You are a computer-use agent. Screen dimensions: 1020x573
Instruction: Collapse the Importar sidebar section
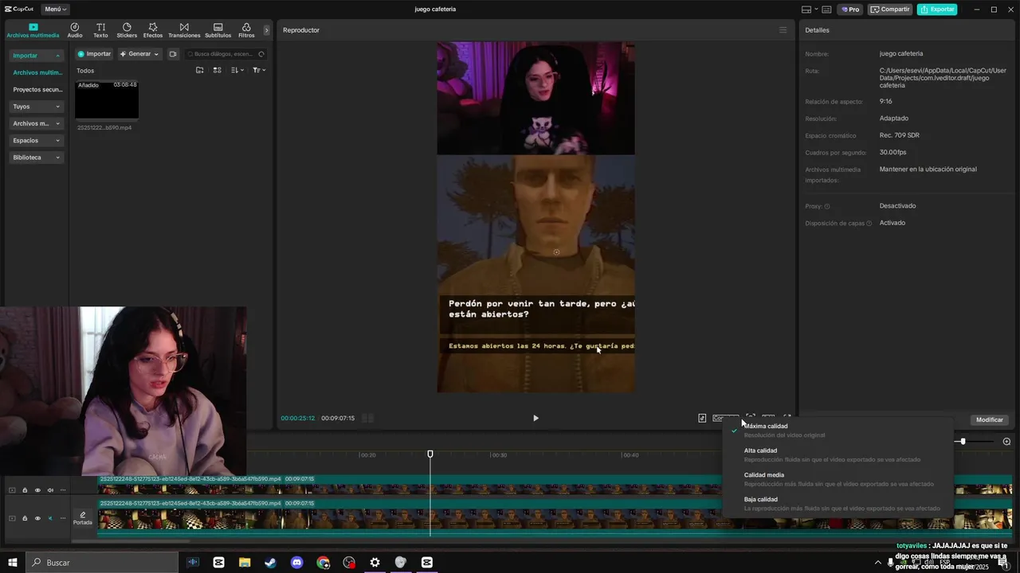click(x=37, y=56)
